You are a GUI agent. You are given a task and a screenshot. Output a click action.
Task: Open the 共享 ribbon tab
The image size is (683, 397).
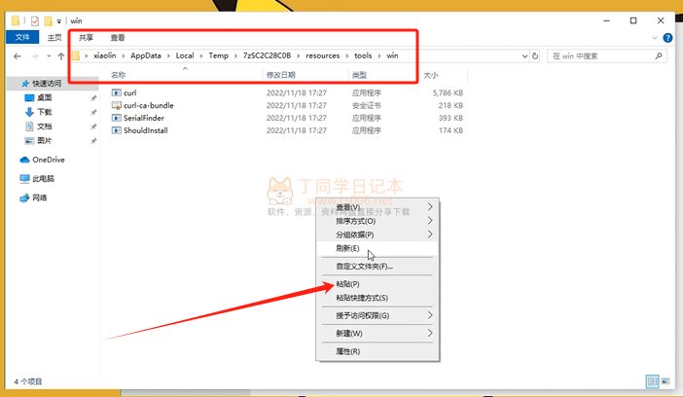tap(87, 37)
